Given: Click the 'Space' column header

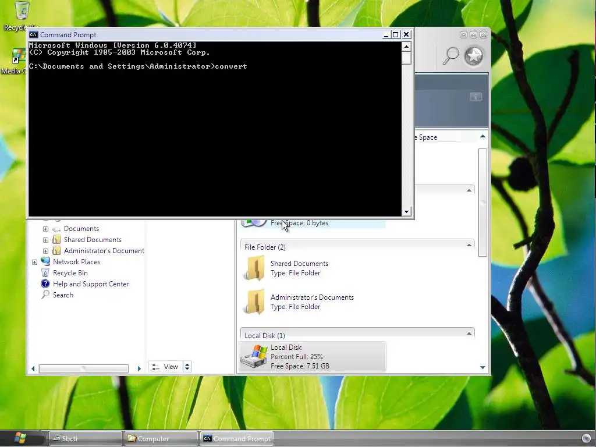Looking at the screenshot, I should [x=428, y=137].
